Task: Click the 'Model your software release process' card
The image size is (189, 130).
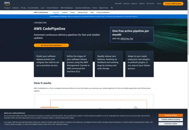Action: pyautogui.click(x=48, y=64)
